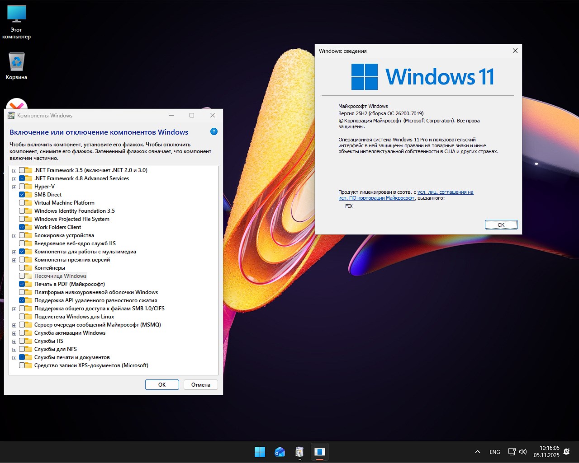579x463 pixels.
Task: Click the blue help icon in Компоненты Windows
Action: click(214, 131)
